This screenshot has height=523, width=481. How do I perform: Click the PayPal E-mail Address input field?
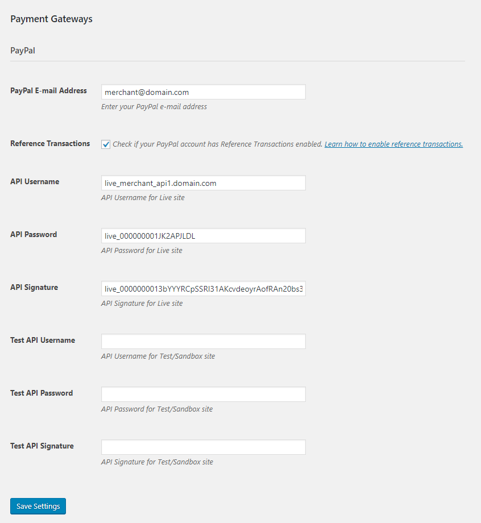tap(203, 92)
